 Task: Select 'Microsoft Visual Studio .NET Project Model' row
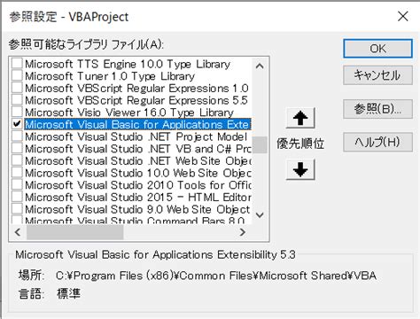(x=136, y=136)
